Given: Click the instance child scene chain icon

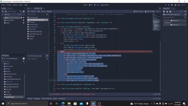Looking at the screenshot, I should point(6,11).
